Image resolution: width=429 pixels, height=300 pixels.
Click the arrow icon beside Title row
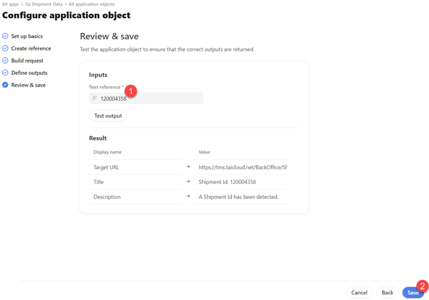click(188, 181)
